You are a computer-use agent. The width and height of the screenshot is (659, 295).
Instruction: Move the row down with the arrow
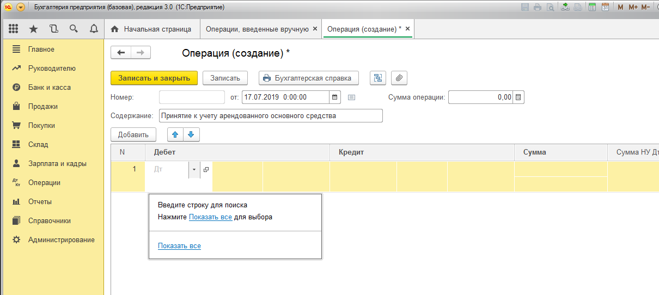point(191,134)
